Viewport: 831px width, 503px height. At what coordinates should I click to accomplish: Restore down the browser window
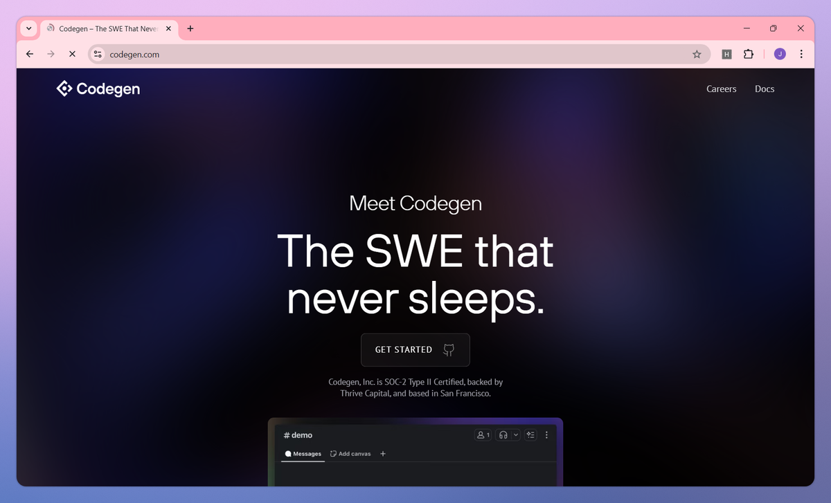pos(774,28)
